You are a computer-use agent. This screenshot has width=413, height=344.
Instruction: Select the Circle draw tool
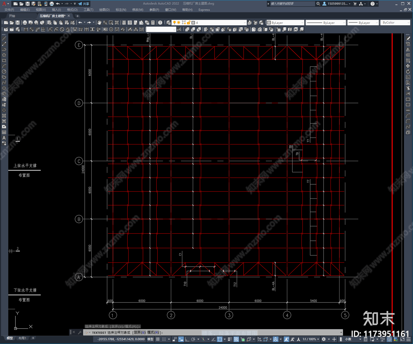pos(4,71)
